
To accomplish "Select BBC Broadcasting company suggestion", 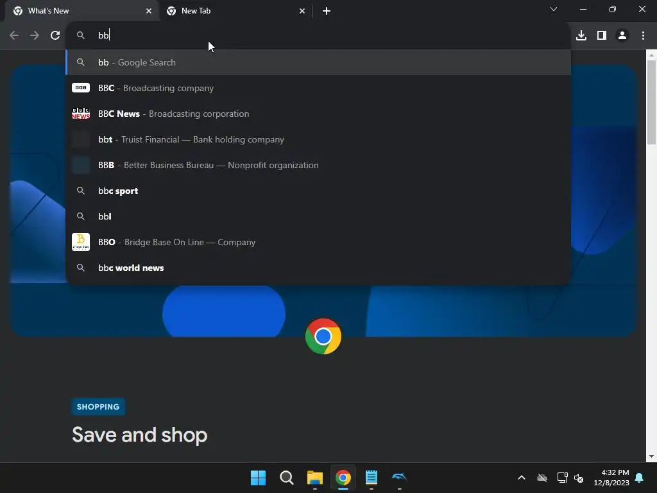I will [318, 88].
